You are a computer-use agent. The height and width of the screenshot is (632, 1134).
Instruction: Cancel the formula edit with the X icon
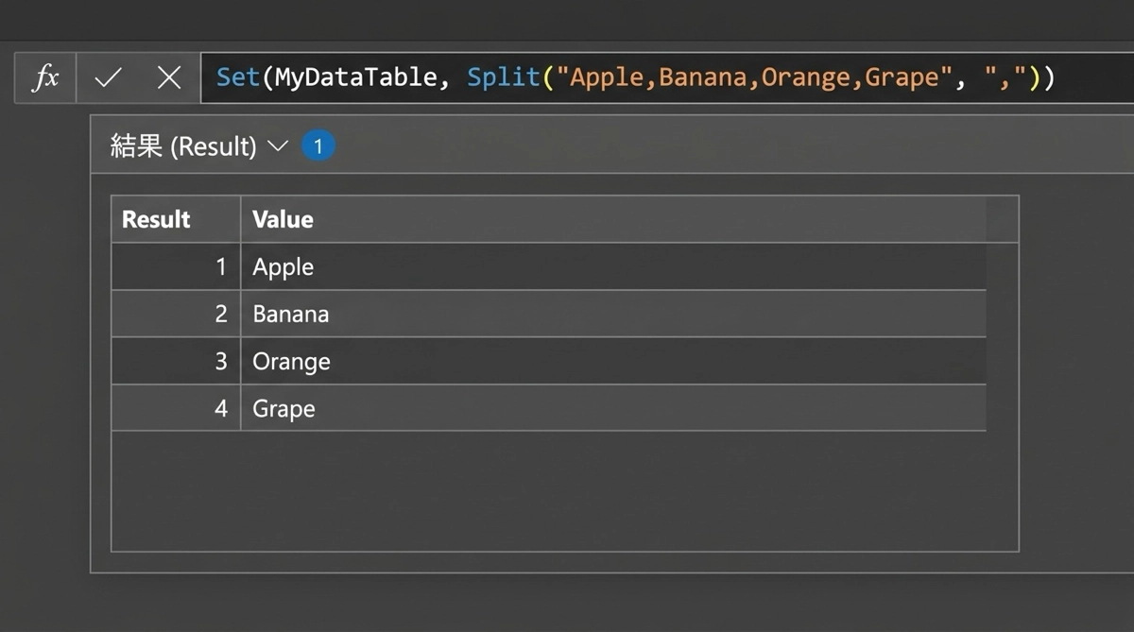pos(169,77)
